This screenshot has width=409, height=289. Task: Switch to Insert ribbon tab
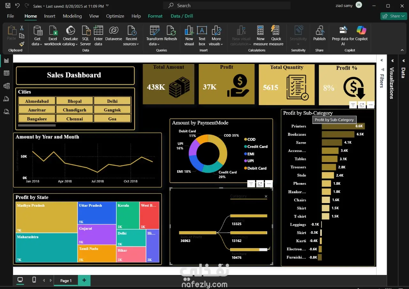pos(50,16)
